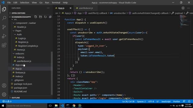Open the Extensions view
The width and height of the screenshot is (193, 108).
pos(4,45)
